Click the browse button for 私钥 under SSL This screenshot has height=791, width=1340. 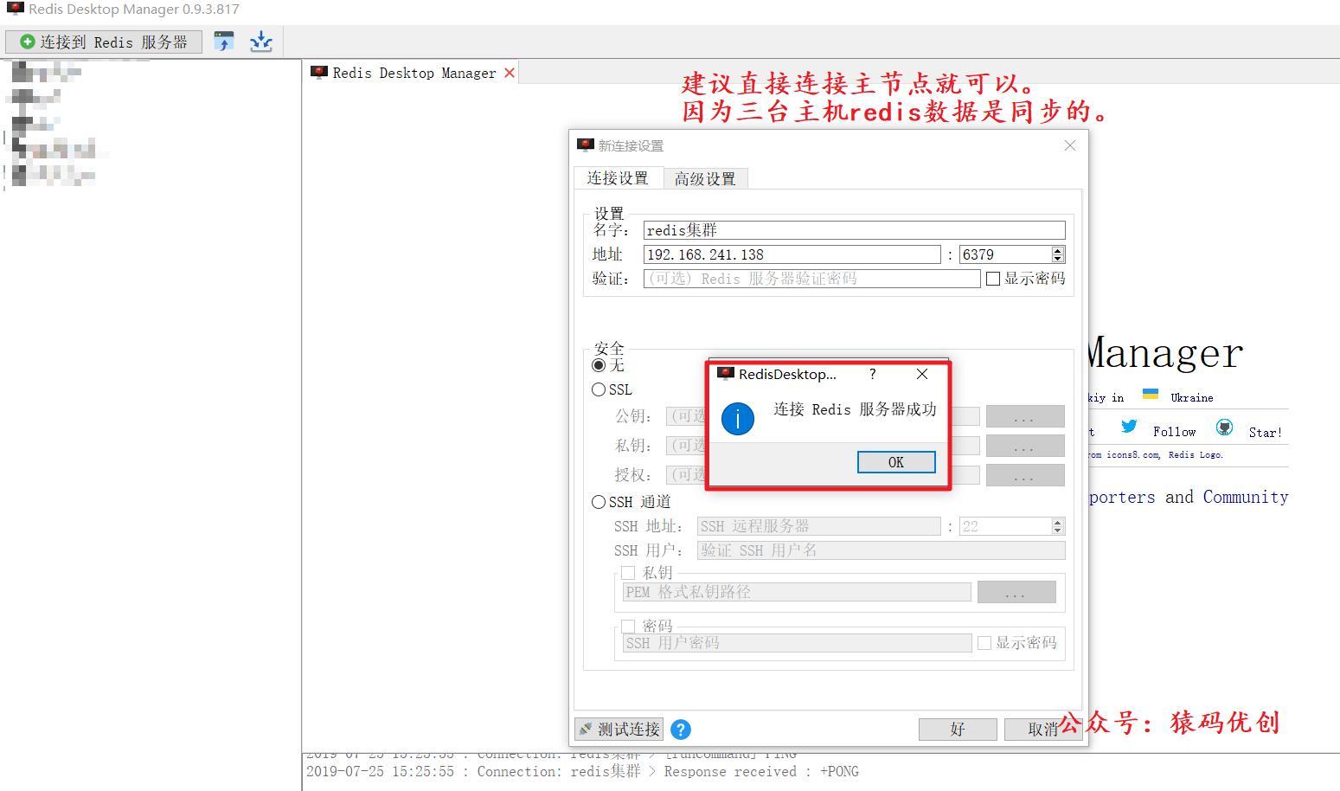pyautogui.click(x=1025, y=446)
